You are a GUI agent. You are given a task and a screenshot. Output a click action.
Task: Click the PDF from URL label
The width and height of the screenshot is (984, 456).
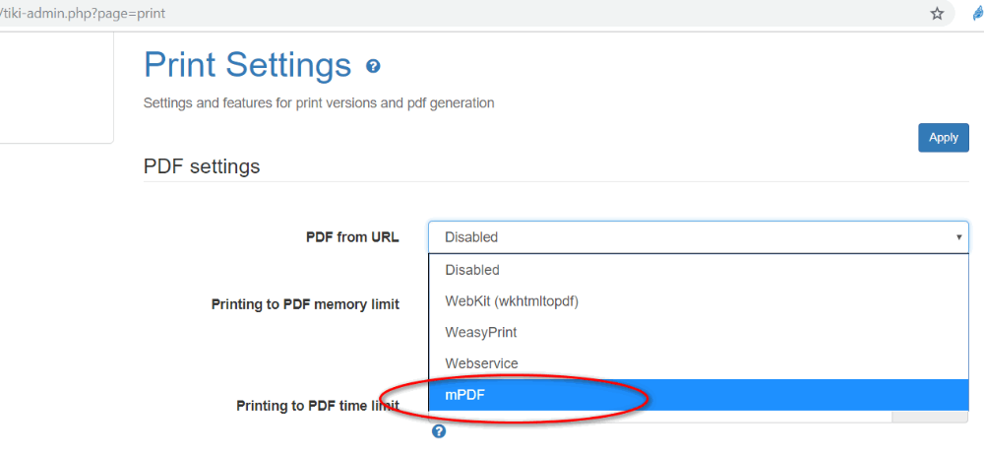pyautogui.click(x=352, y=237)
